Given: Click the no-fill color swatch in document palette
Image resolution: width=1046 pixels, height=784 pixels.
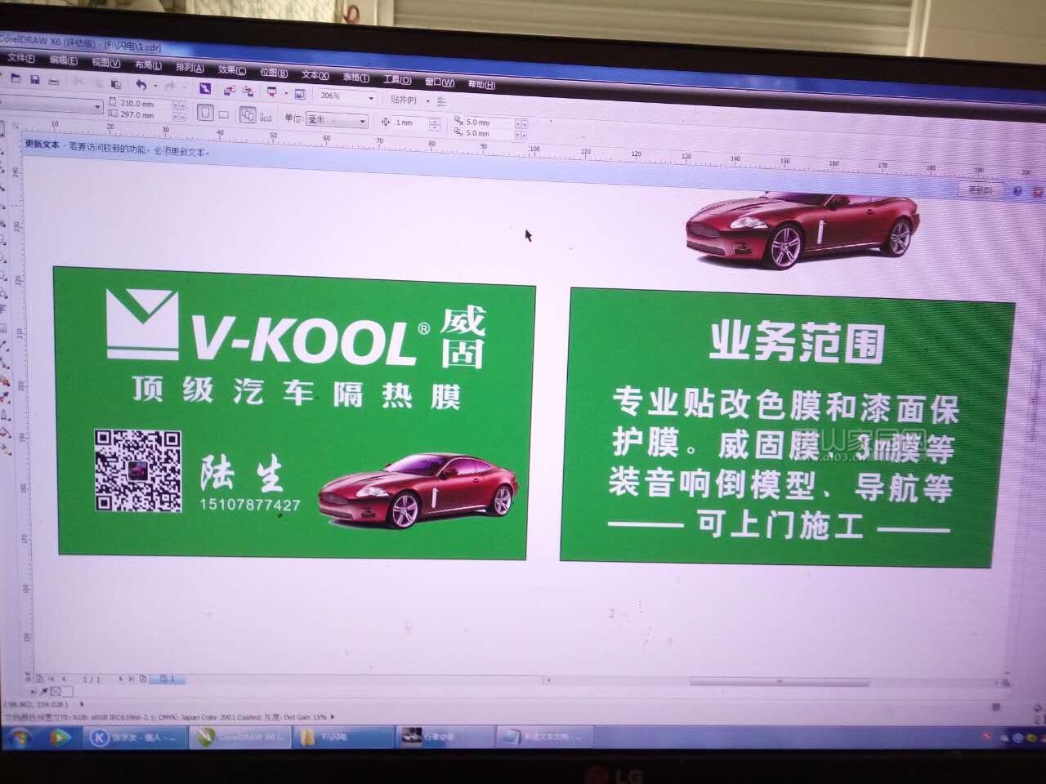Looking at the screenshot, I should coord(56,691).
